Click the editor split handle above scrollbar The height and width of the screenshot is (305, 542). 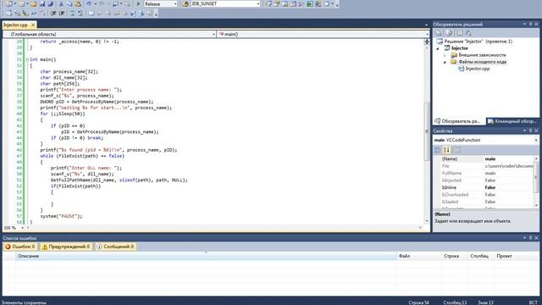pyautogui.click(x=427, y=42)
